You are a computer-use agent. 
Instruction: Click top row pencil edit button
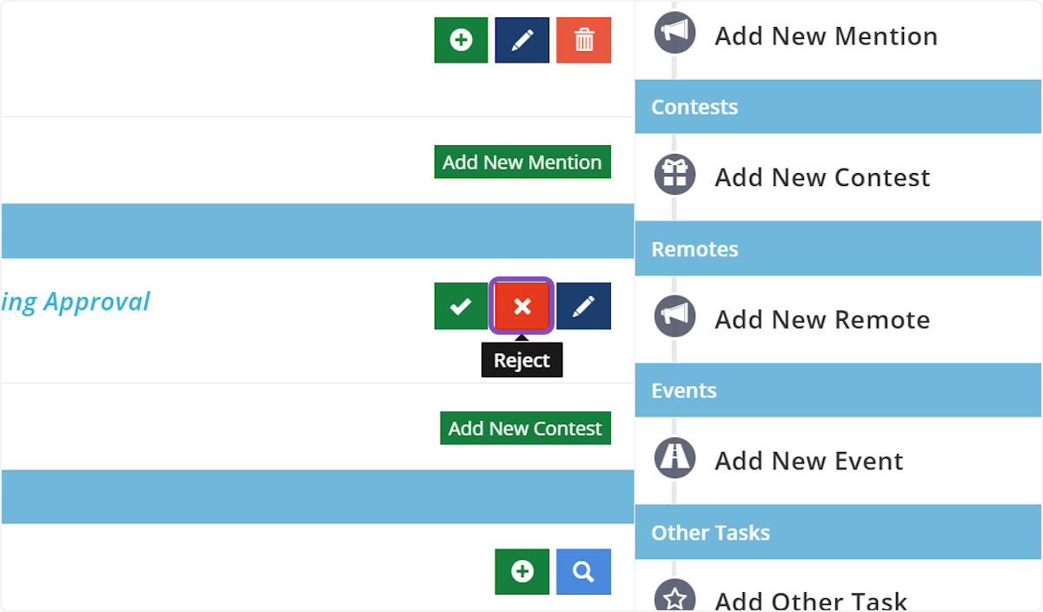click(x=521, y=40)
